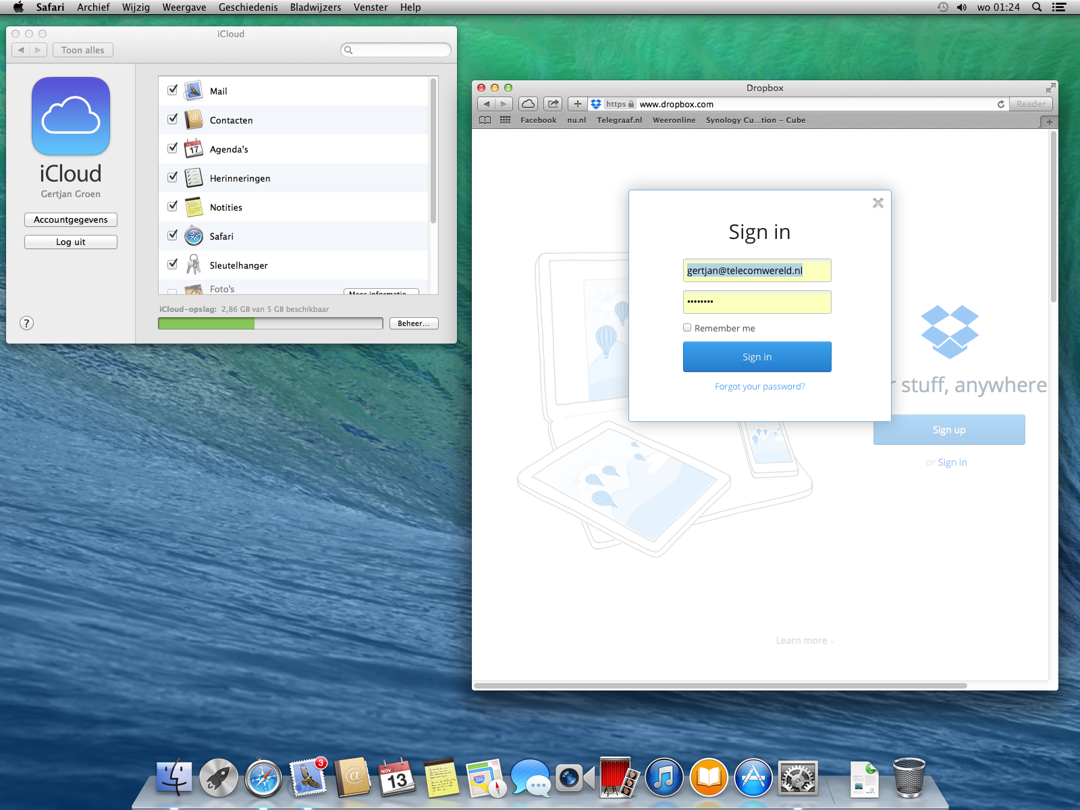
Task: Open Launchpad rocket icon in dock
Action: [219, 778]
